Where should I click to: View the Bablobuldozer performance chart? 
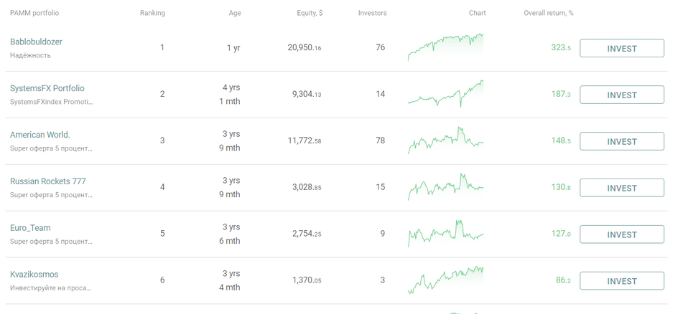tap(445, 47)
